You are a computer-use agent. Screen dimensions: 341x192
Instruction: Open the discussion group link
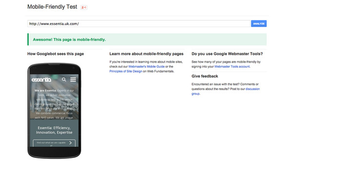click(226, 91)
